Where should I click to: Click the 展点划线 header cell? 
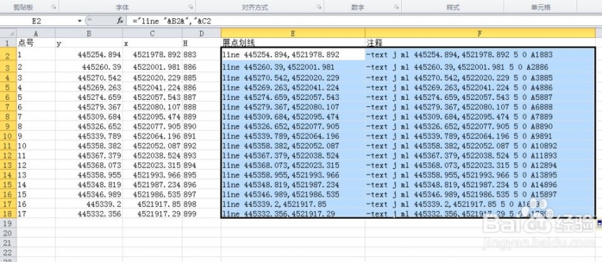click(x=293, y=43)
